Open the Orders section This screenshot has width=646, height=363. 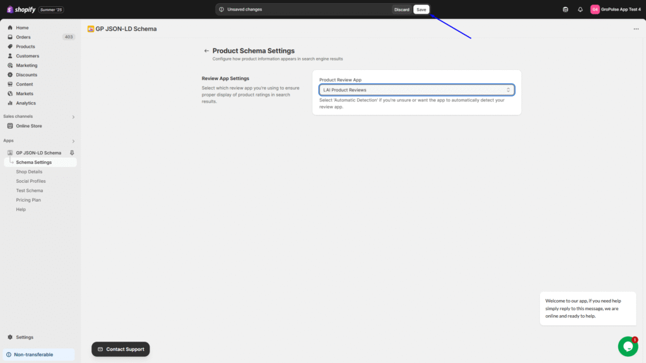pos(23,37)
